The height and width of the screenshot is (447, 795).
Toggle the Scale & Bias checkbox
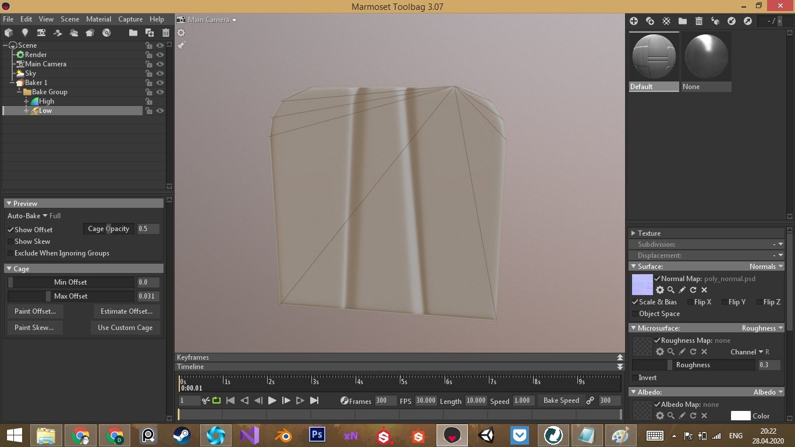(635, 302)
